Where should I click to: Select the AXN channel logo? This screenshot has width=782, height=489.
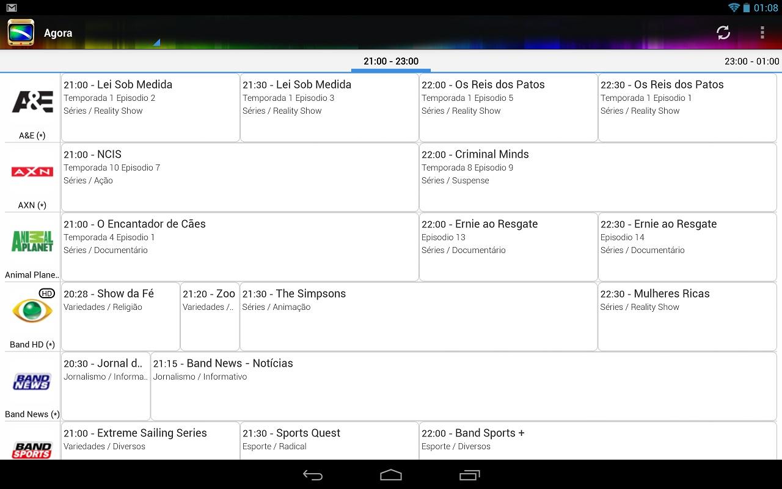tap(32, 172)
